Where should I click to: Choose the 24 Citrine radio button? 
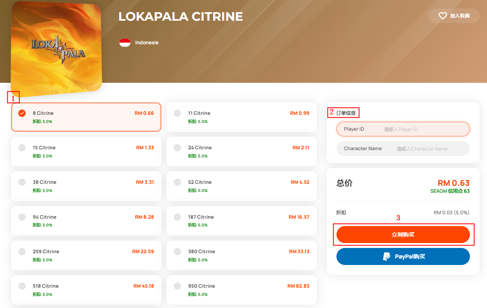pyautogui.click(x=177, y=147)
